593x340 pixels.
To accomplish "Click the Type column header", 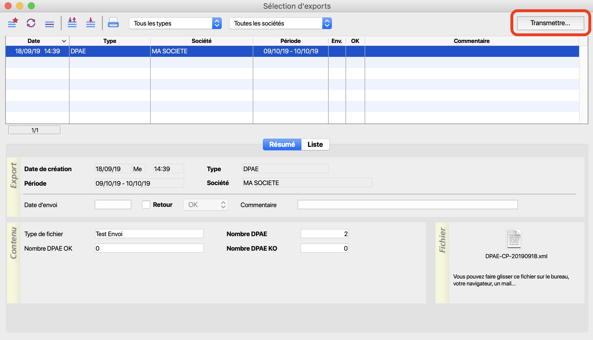I will click(110, 41).
